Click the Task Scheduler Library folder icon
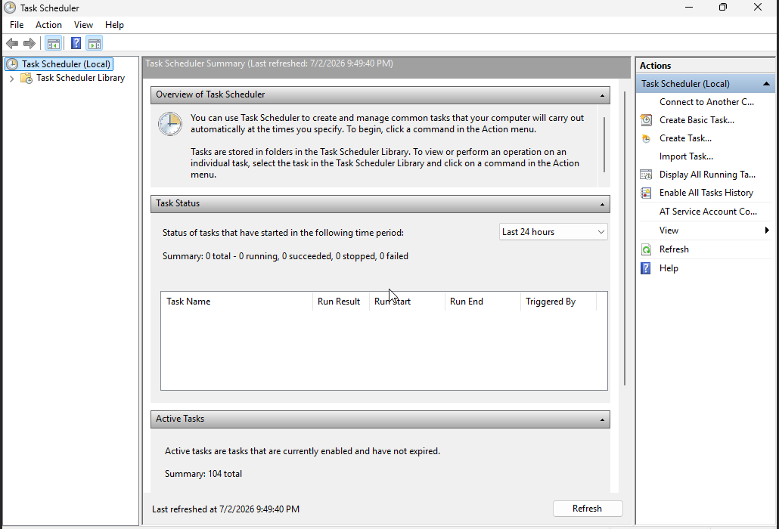779x529 pixels. (26, 78)
